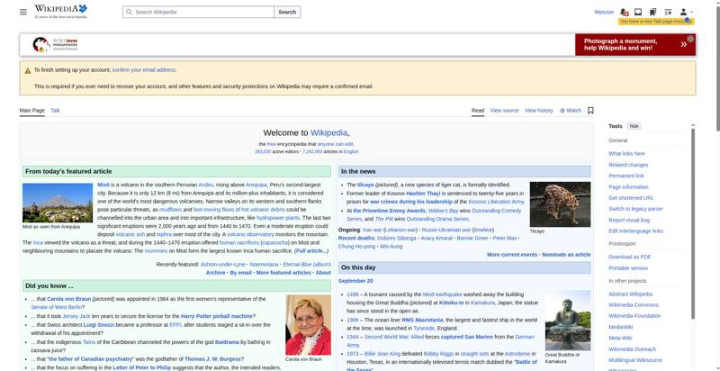Open the Wikimedia Foundation link
Image resolution: width=720 pixels, height=371 pixels.
[x=634, y=316]
